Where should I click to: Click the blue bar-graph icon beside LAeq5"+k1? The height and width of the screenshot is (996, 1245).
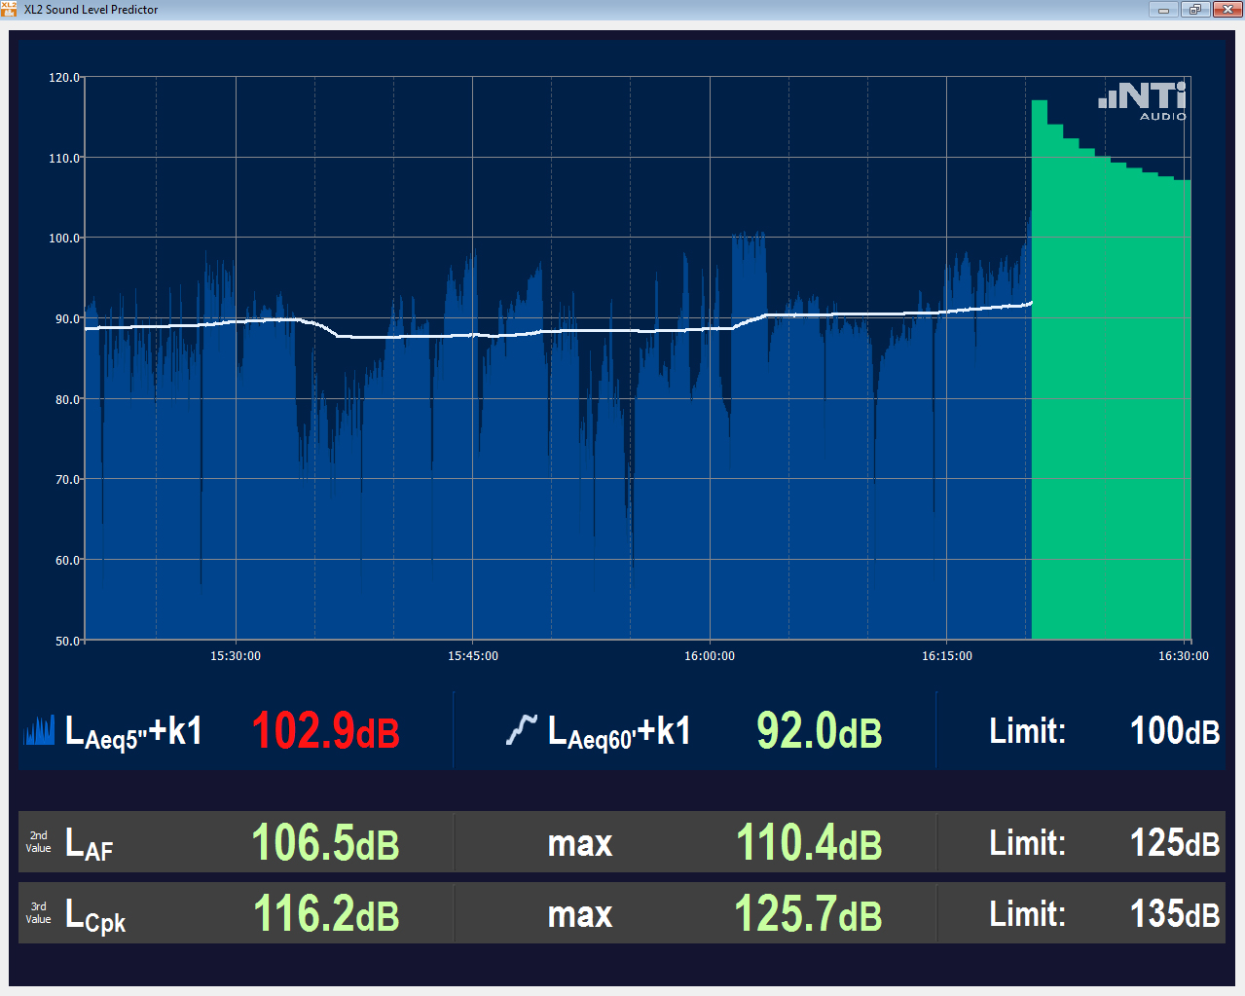pyautogui.click(x=39, y=730)
